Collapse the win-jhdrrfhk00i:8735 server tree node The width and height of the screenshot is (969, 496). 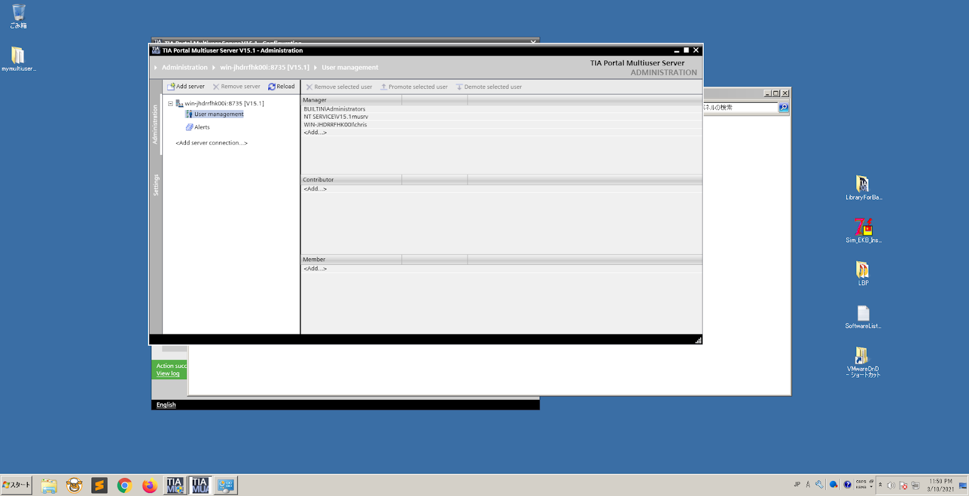tap(170, 103)
